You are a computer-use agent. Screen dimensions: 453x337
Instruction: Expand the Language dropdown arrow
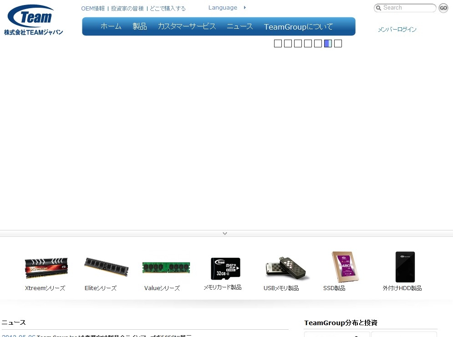click(x=244, y=8)
